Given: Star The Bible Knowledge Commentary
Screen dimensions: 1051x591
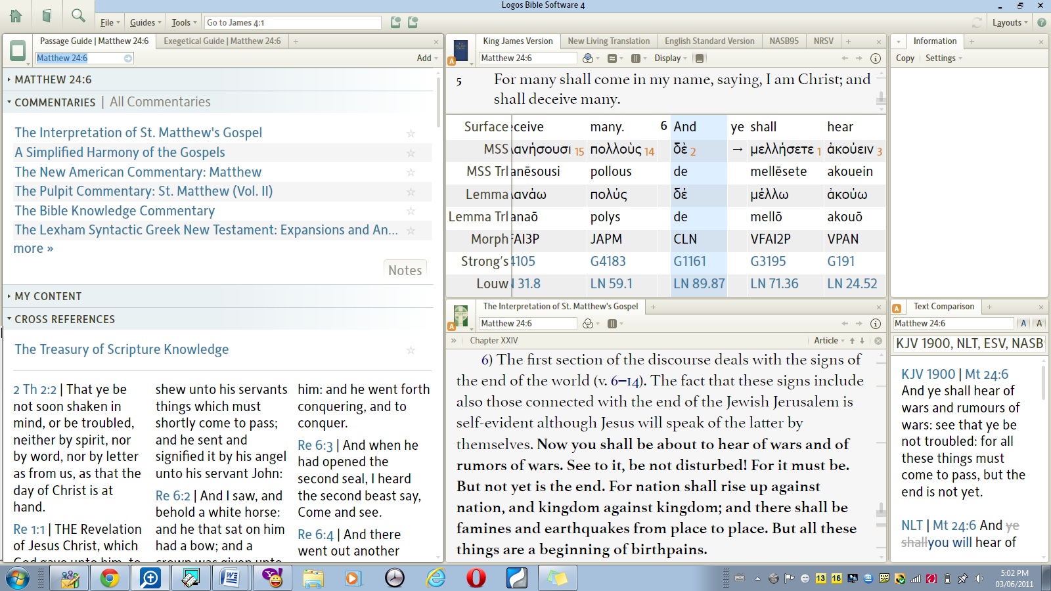Looking at the screenshot, I should click(x=411, y=211).
